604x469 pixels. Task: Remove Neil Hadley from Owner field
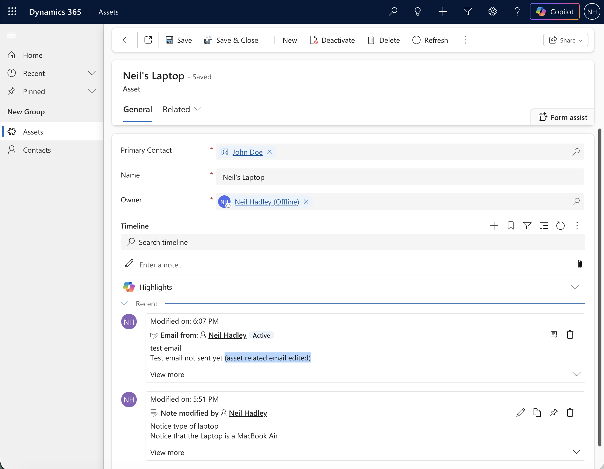pyautogui.click(x=306, y=202)
